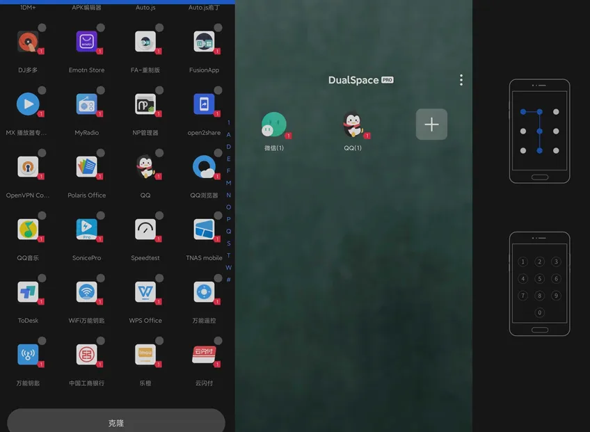Check the selection circle on Polaris Office

click(x=101, y=152)
